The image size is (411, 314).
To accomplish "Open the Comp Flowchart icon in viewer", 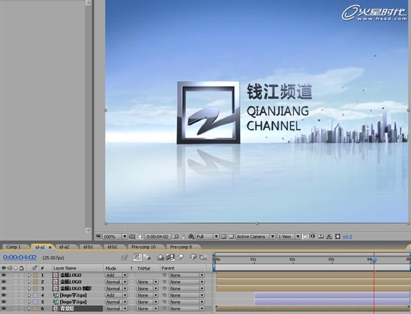I will tap(329, 236).
